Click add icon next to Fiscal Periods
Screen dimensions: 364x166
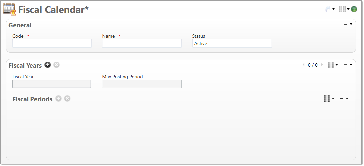tap(59, 99)
